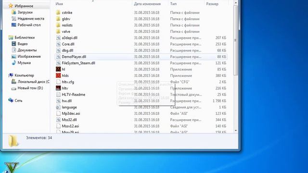The image size is (308, 173).
Task: Click the GTA V desktop shortcut icon
Action: coord(12,167)
